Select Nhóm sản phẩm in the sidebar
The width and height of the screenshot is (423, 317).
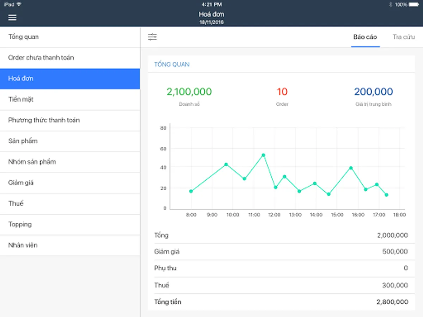(x=70, y=162)
